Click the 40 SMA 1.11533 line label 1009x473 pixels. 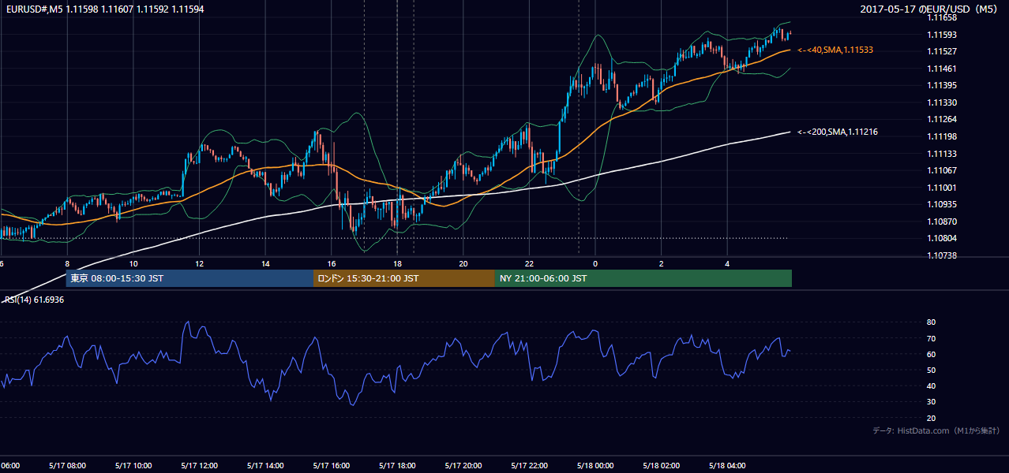835,50
